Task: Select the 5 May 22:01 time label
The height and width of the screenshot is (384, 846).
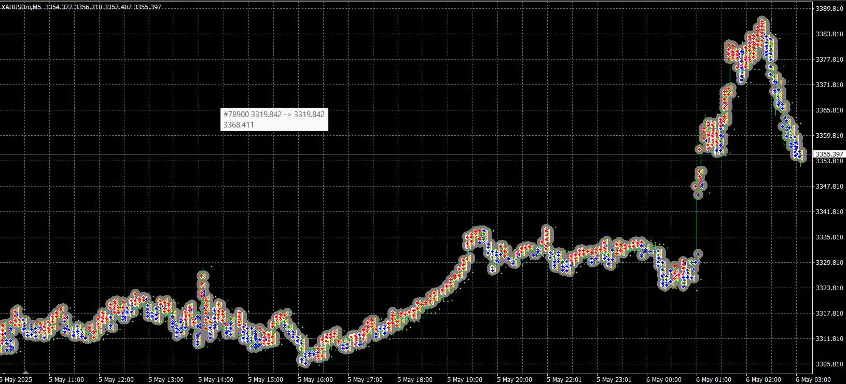Action: pyautogui.click(x=564, y=380)
